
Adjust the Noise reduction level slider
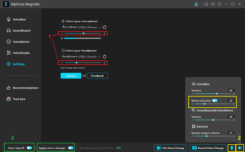(x=213, y=104)
